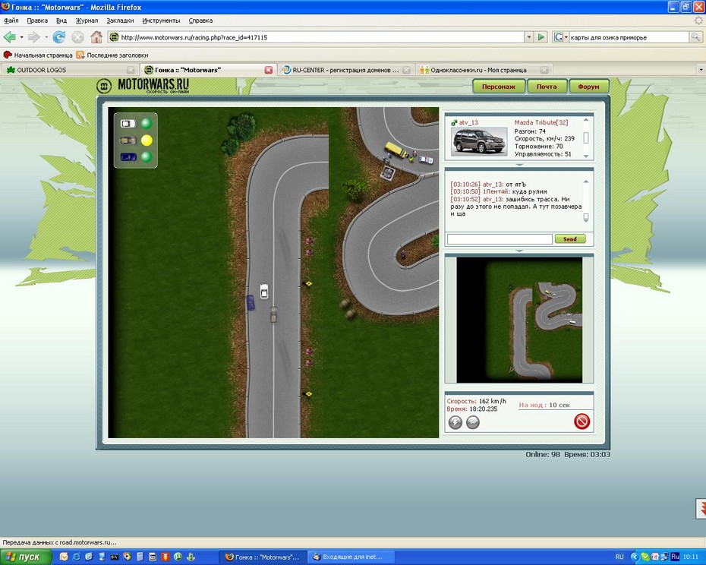Click the green round quick launch icon
This screenshot has height=565, width=706.
178,557
